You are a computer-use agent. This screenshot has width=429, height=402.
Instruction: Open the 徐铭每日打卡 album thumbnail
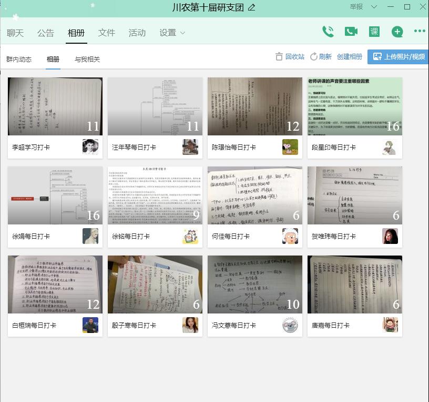pos(155,195)
